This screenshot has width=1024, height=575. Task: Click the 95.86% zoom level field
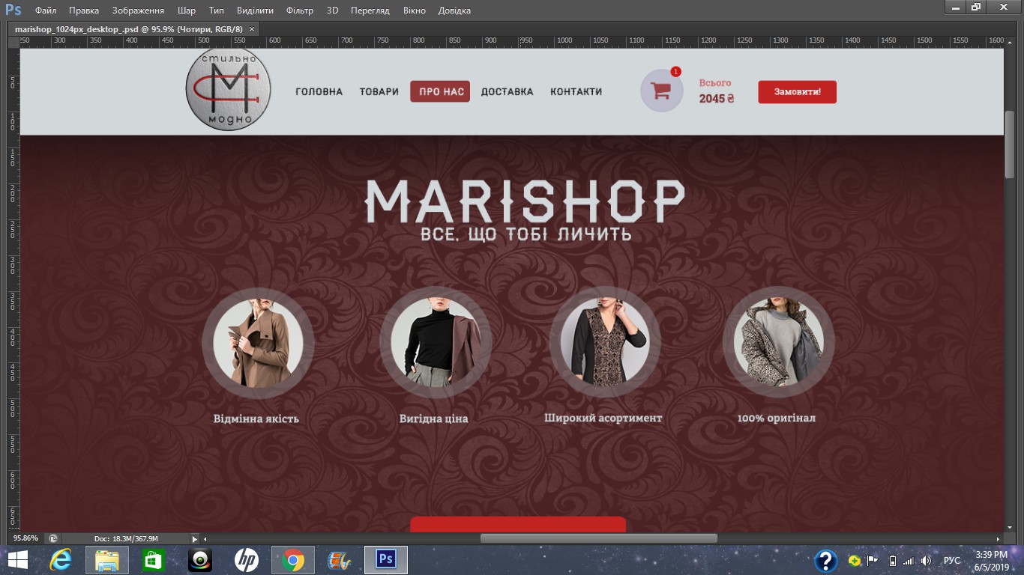click(x=26, y=538)
